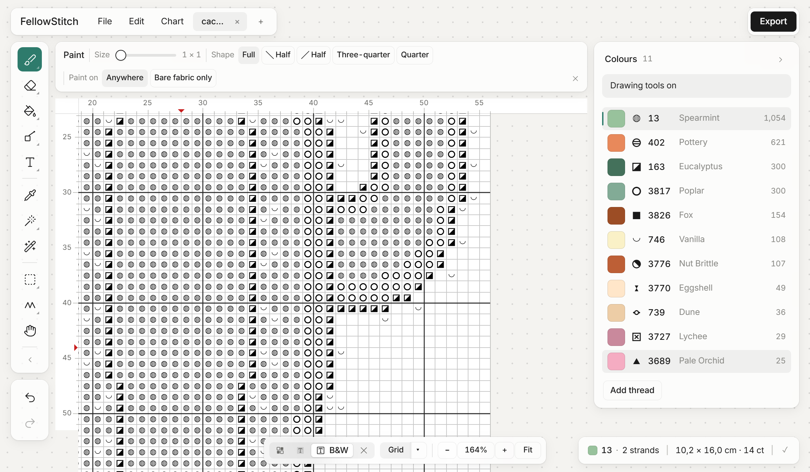Select the Backstitch line tool

(30, 137)
